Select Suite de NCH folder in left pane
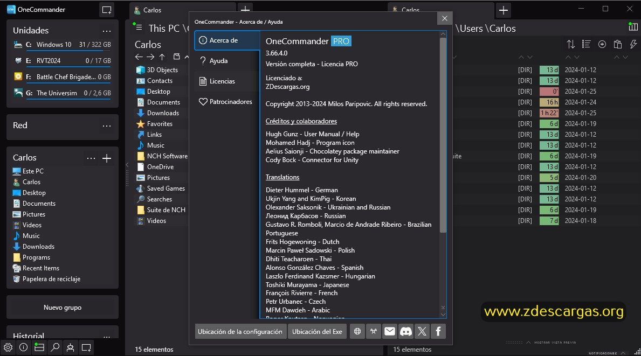 (162, 210)
